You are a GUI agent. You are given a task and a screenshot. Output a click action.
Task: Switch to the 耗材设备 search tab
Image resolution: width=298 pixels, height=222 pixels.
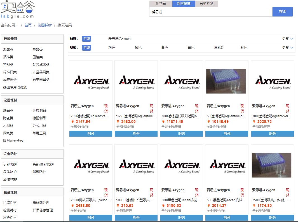tap(184, 4)
